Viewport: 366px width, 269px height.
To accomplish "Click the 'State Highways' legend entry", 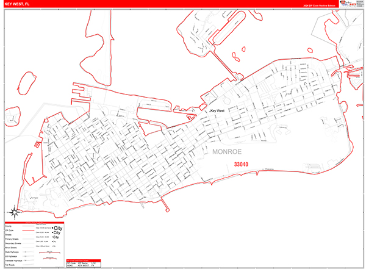I will [12, 252].
